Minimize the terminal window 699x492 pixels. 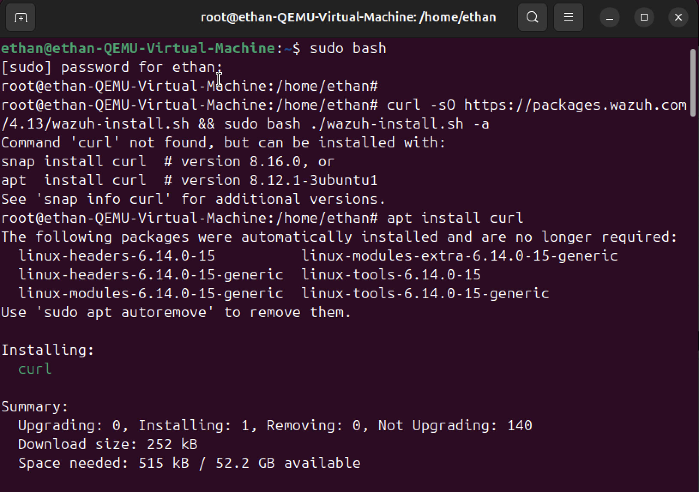pos(609,18)
